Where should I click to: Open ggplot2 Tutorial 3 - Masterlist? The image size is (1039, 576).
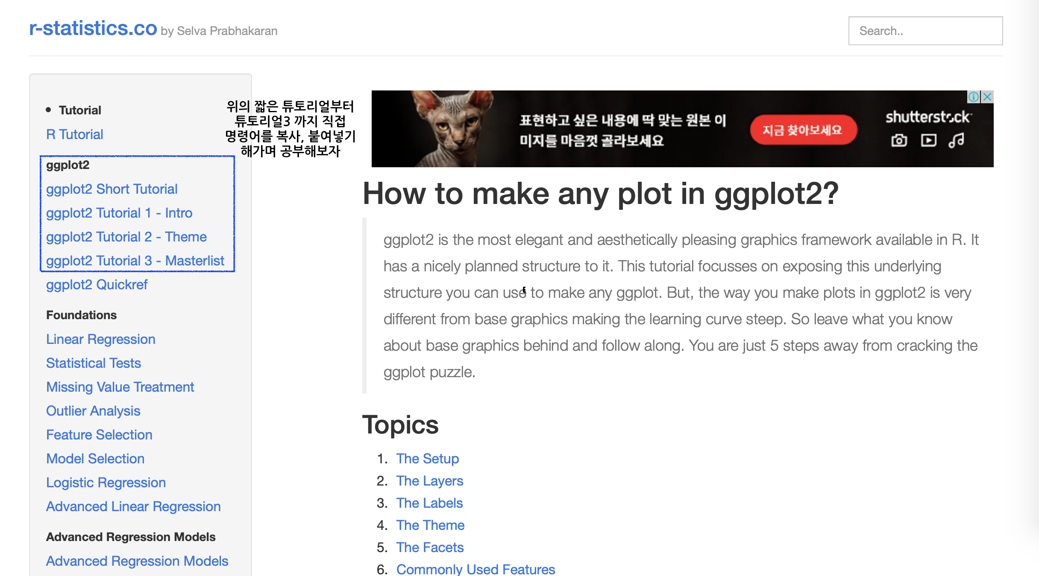[135, 261]
